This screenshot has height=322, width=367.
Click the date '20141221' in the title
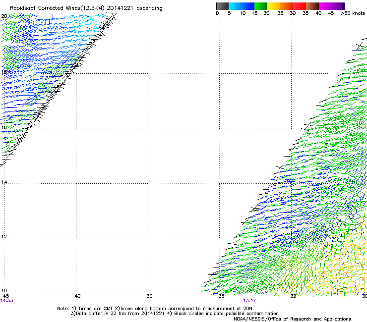pos(120,8)
